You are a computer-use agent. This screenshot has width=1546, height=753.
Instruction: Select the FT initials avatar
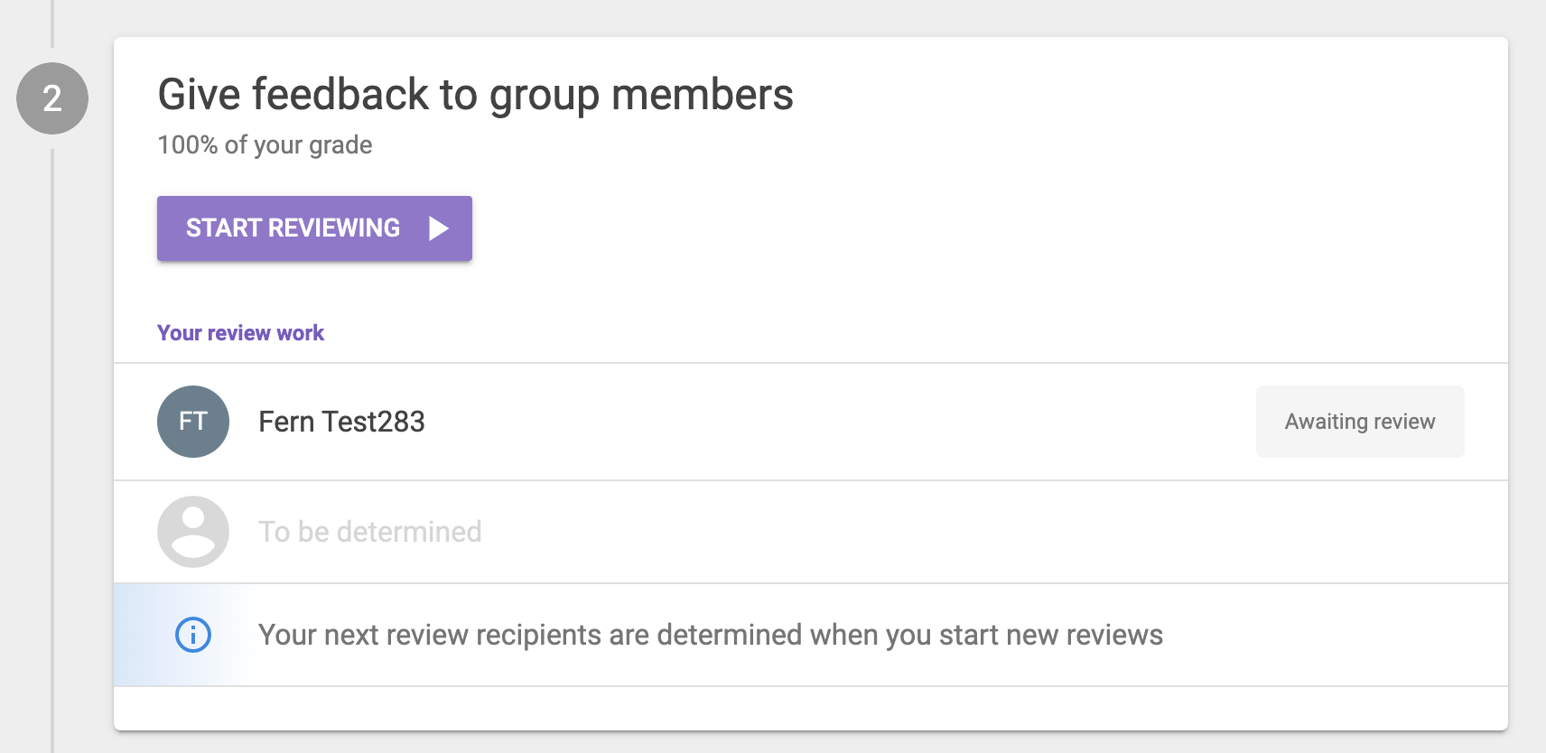click(x=193, y=422)
